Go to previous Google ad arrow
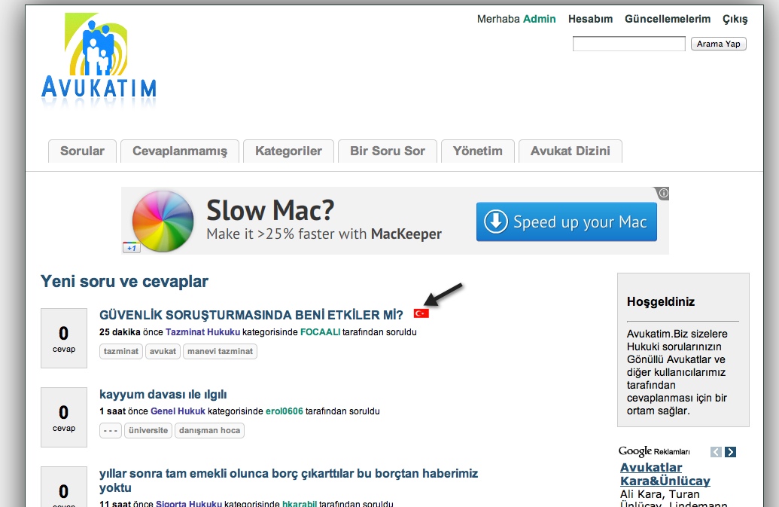779x507 pixels. (716, 452)
